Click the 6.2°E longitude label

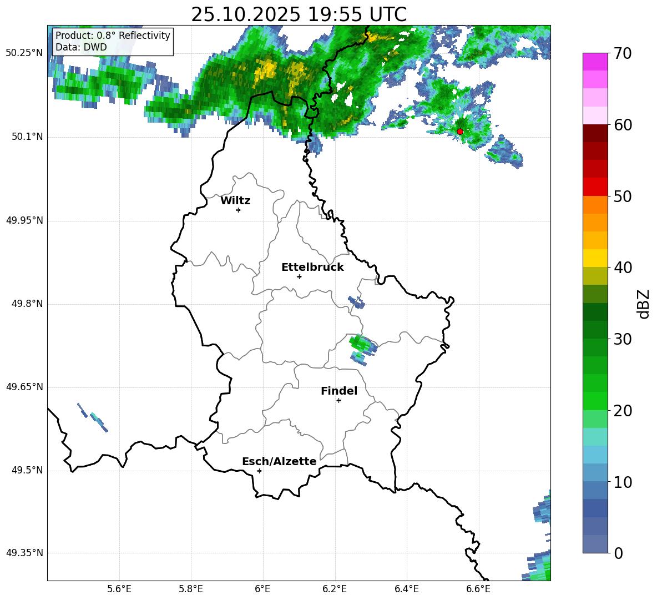point(335,589)
